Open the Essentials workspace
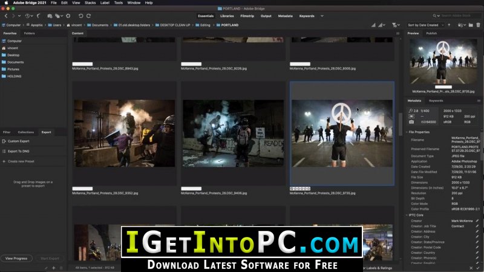The height and width of the screenshot is (272, 484). pos(206,16)
